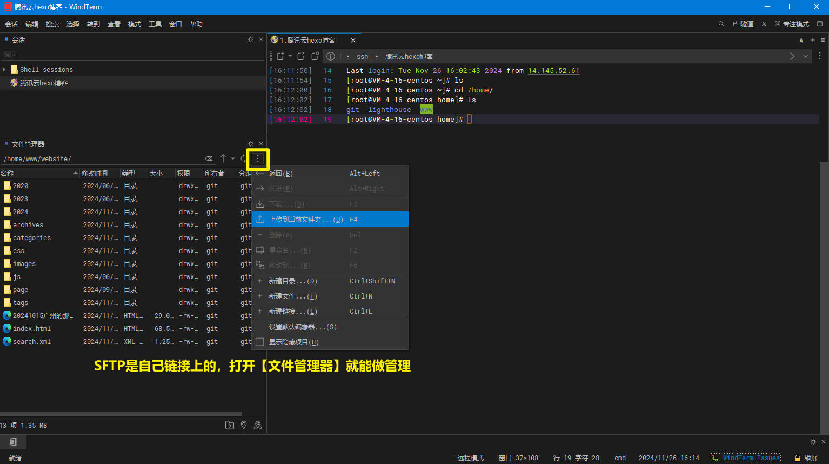Select the images folder
The height and width of the screenshot is (464, 829).
24,264
